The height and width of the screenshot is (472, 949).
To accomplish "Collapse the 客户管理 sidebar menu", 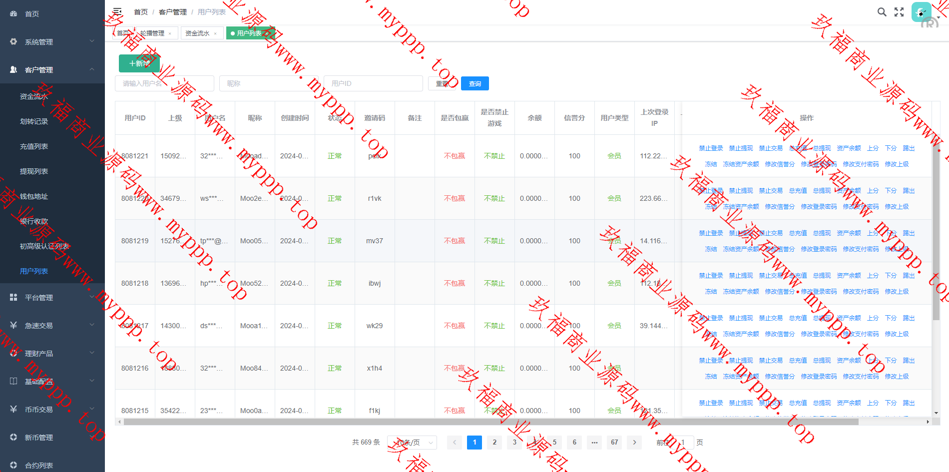I will 52,70.
